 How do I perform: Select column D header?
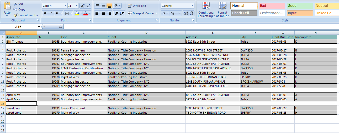click(146, 33)
